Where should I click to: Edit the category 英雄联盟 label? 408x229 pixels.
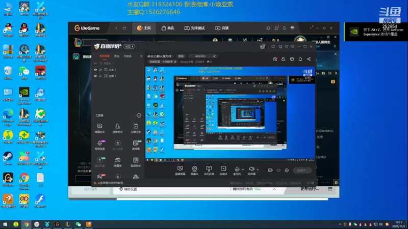163,62
